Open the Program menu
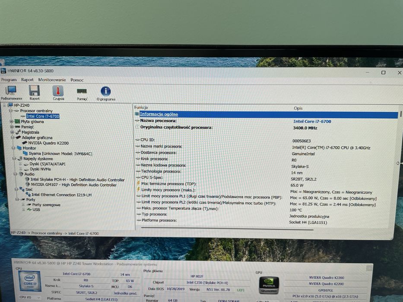 tap(9, 80)
